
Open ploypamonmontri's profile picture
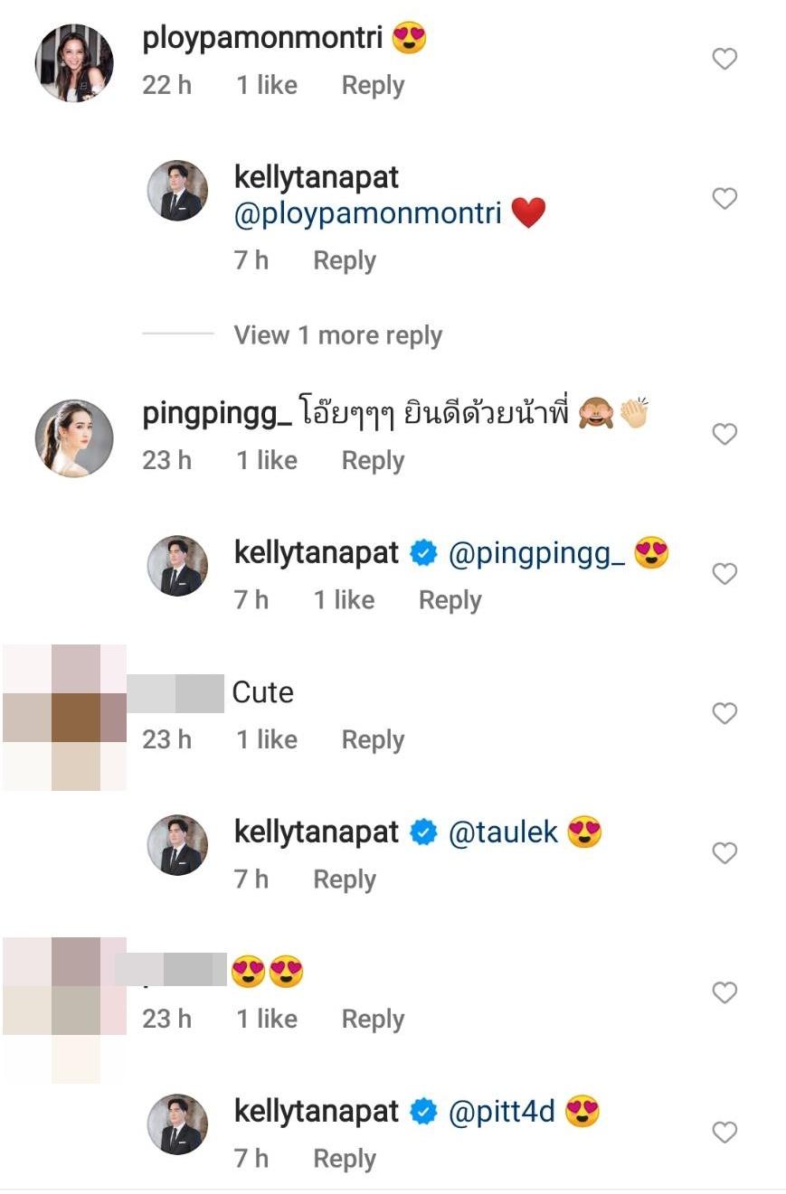tap(74, 63)
